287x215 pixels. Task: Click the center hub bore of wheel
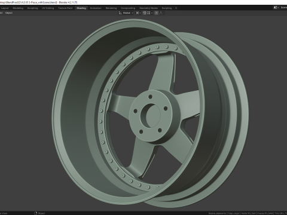[x=151, y=115]
